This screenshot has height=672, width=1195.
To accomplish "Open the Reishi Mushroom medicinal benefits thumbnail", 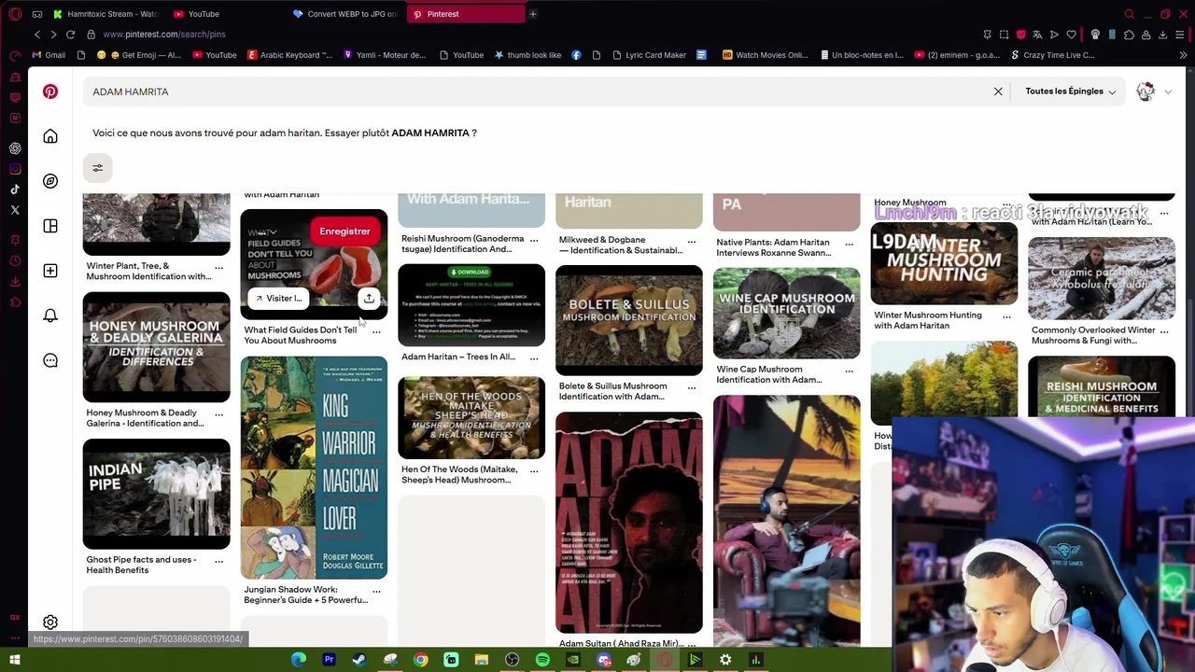I will [1102, 385].
